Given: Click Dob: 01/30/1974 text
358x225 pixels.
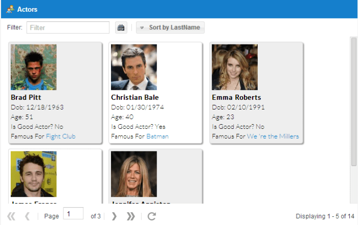Looking at the screenshot, I should point(138,107).
